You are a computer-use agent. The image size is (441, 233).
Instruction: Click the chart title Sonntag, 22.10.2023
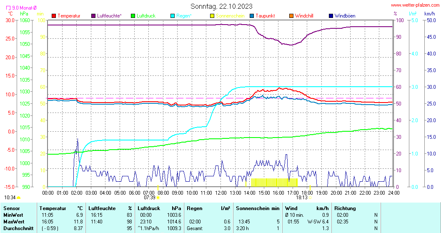(221, 6)
